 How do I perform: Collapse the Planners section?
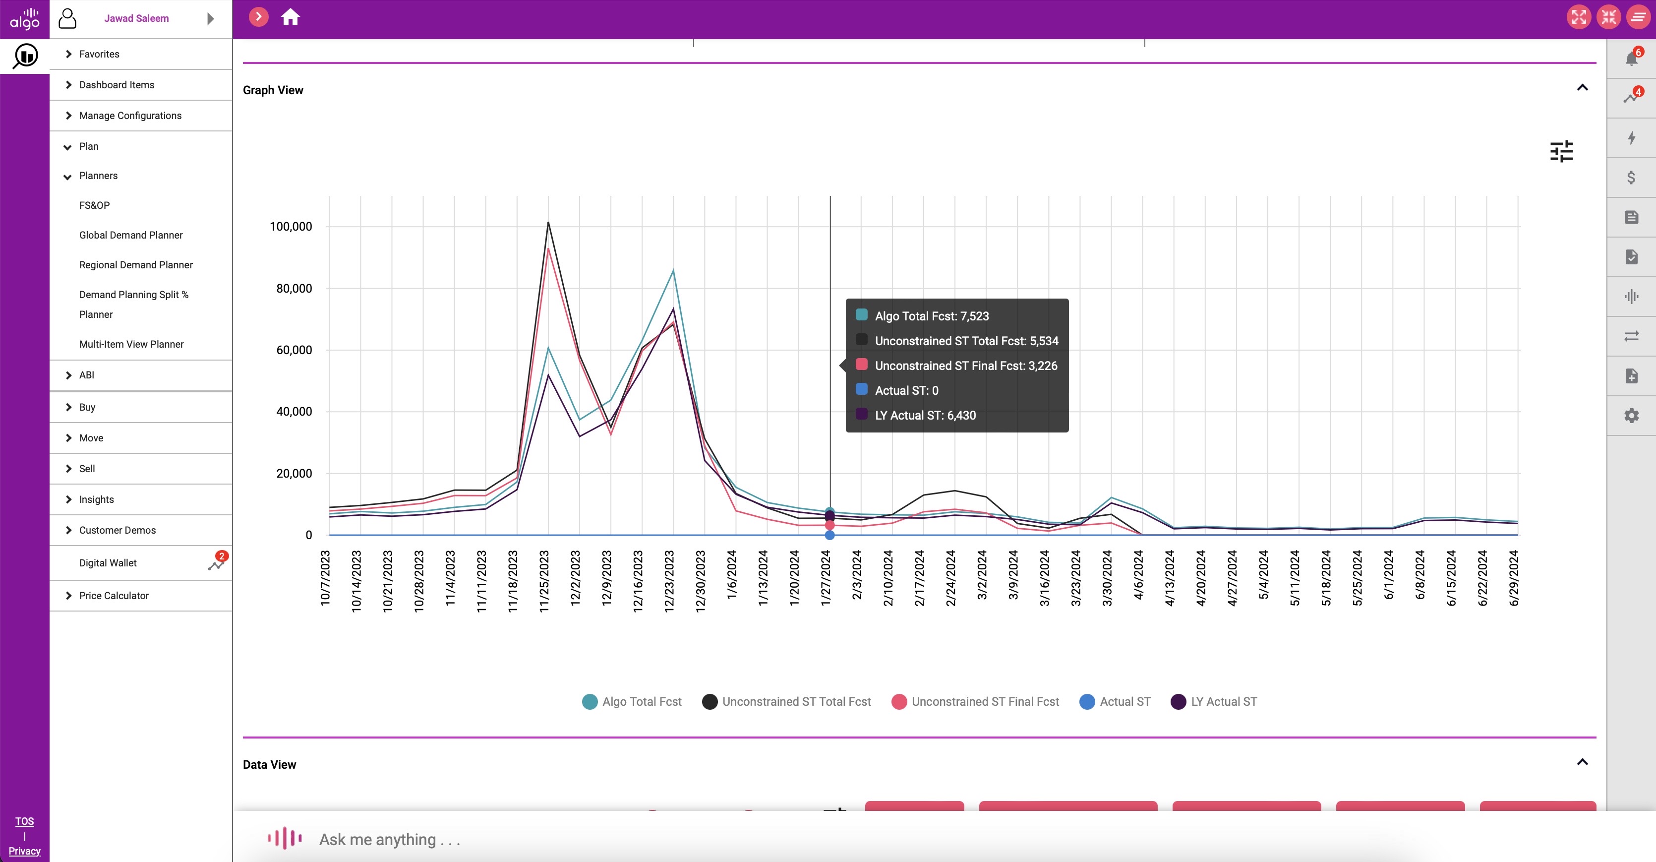click(x=98, y=176)
